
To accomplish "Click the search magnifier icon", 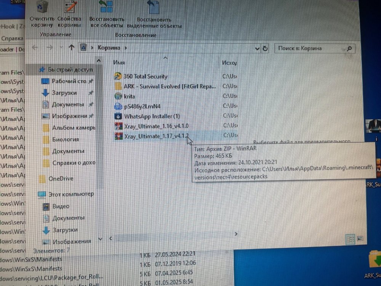I will coord(349,49).
